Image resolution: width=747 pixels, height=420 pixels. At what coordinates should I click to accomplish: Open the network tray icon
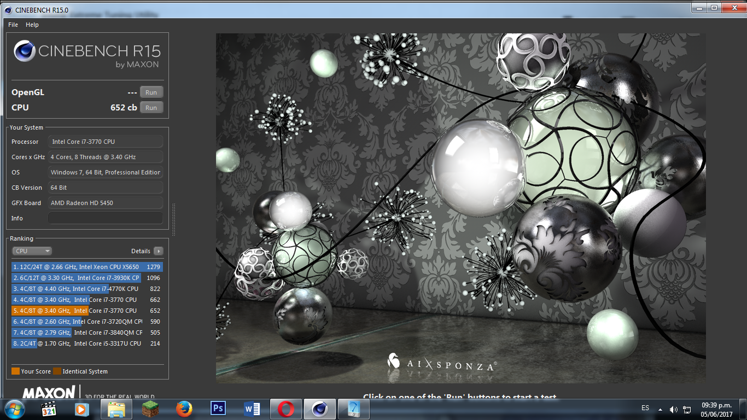pyautogui.click(x=688, y=409)
